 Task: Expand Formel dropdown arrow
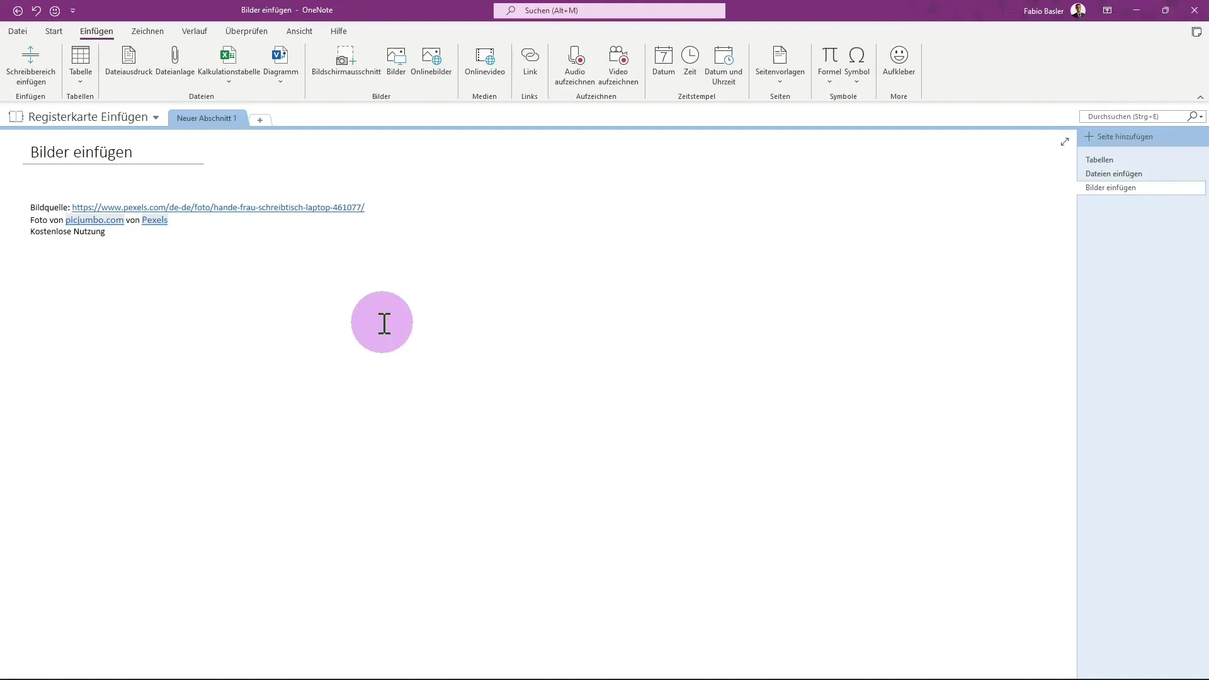click(829, 82)
